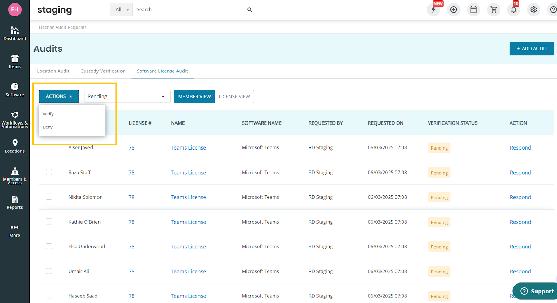The height and width of the screenshot is (303, 557).
Task: Open Teams License link in Haseeb Saad row
Action: tap(188, 296)
